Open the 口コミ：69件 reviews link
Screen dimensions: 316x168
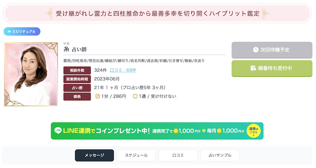(x=123, y=70)
